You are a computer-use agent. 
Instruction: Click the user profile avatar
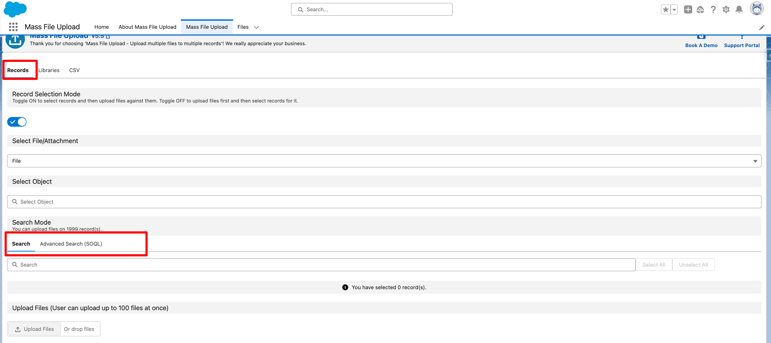coord(756,9)
